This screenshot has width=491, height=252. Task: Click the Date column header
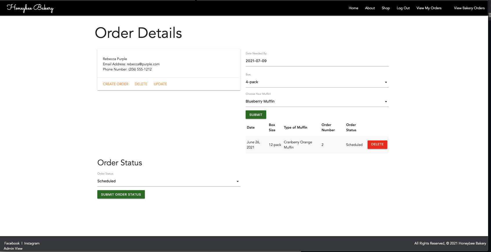(x=251, y=127)
